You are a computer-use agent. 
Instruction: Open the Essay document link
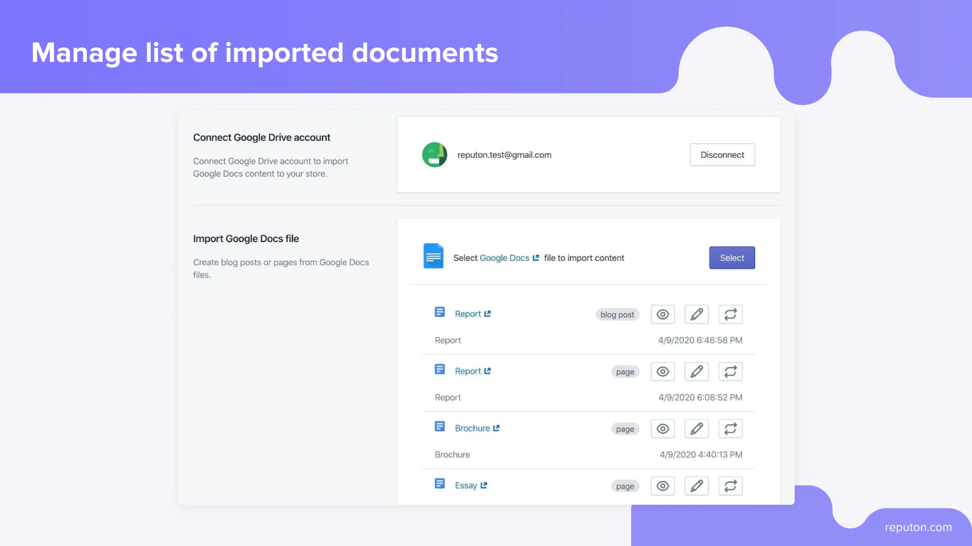click(x=471, y=485)
